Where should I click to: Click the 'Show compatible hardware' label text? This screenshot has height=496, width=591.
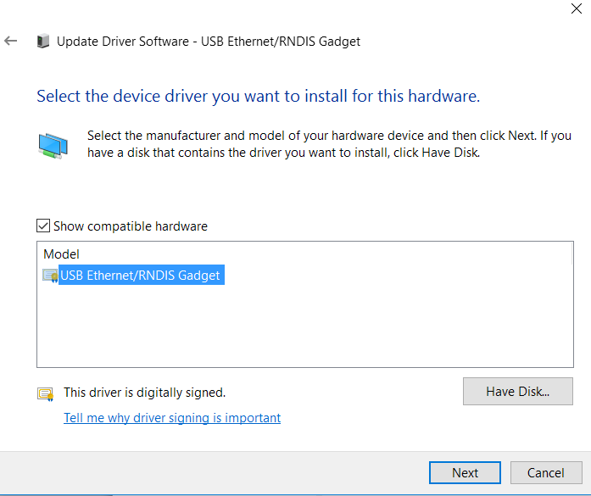tap(131, 226)
